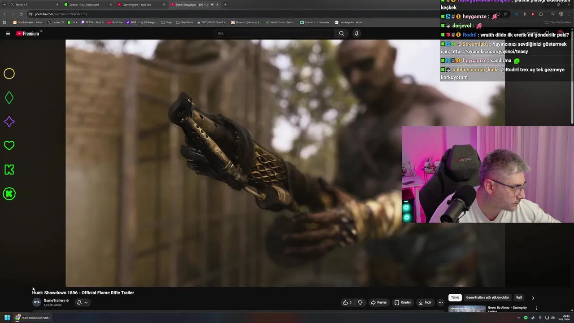Mute the Hunt: Showdown tab audio icon
Image resolution: width=574 pixels, height=323 pixels.
(212, 4)
